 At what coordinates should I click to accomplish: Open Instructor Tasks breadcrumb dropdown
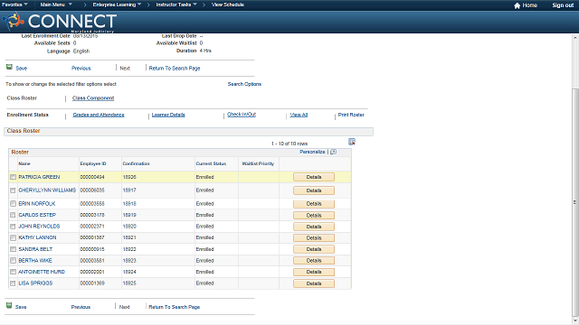click(x=176, y=5)
